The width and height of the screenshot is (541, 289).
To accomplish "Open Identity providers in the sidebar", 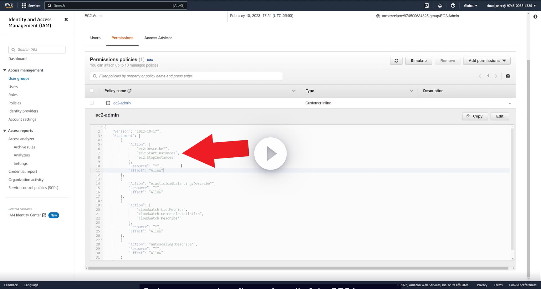I will point(23,111).
